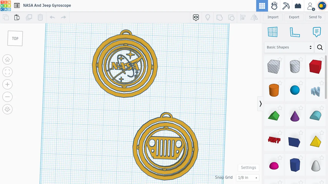Click the shapes search magnifier
The image size is (328, 184).
coord(320,47)
